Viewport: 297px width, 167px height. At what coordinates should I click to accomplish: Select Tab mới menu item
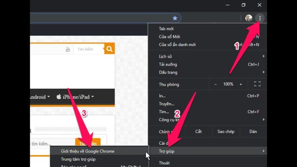[x=207, y=29]
